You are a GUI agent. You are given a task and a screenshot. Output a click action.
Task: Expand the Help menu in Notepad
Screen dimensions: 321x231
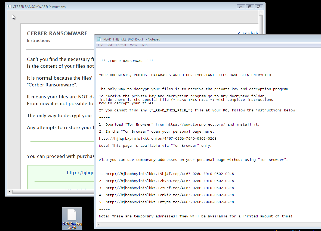coord(144,45)
